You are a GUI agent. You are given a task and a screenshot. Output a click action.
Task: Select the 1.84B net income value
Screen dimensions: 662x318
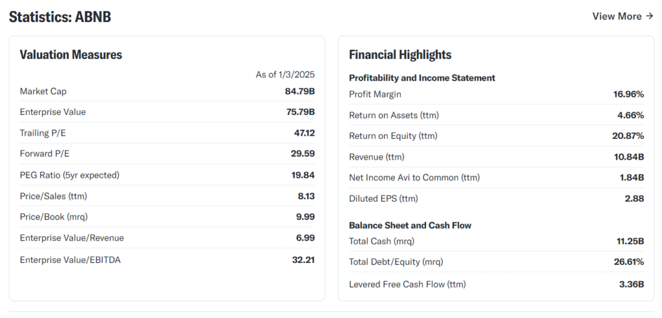(632, 178)
